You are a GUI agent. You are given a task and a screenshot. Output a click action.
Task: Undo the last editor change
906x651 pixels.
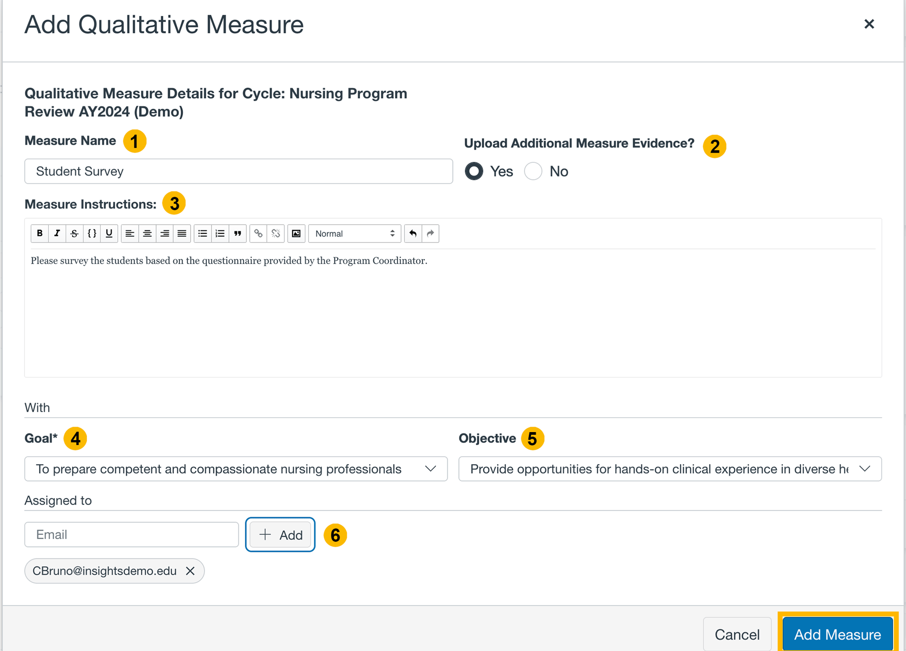[413, 233]
